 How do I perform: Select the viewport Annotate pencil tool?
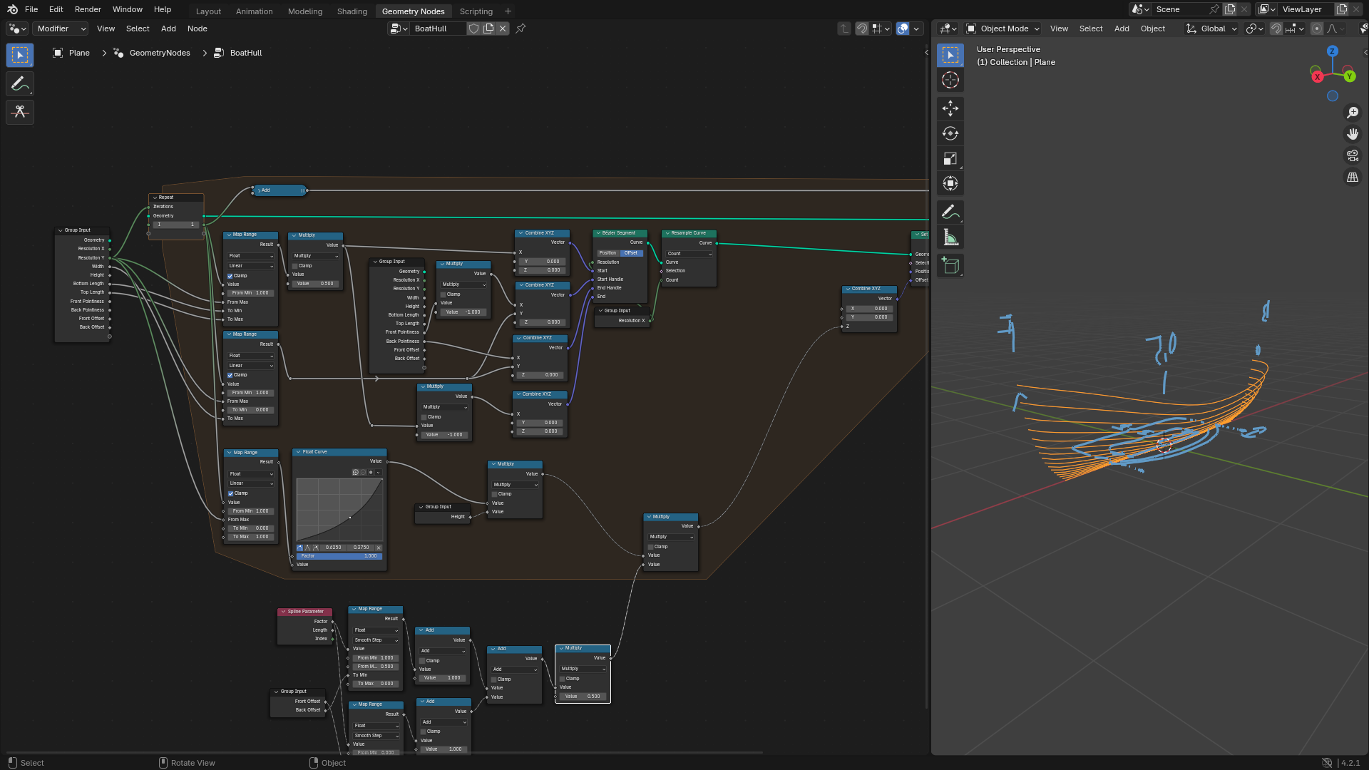click(950, 212)
